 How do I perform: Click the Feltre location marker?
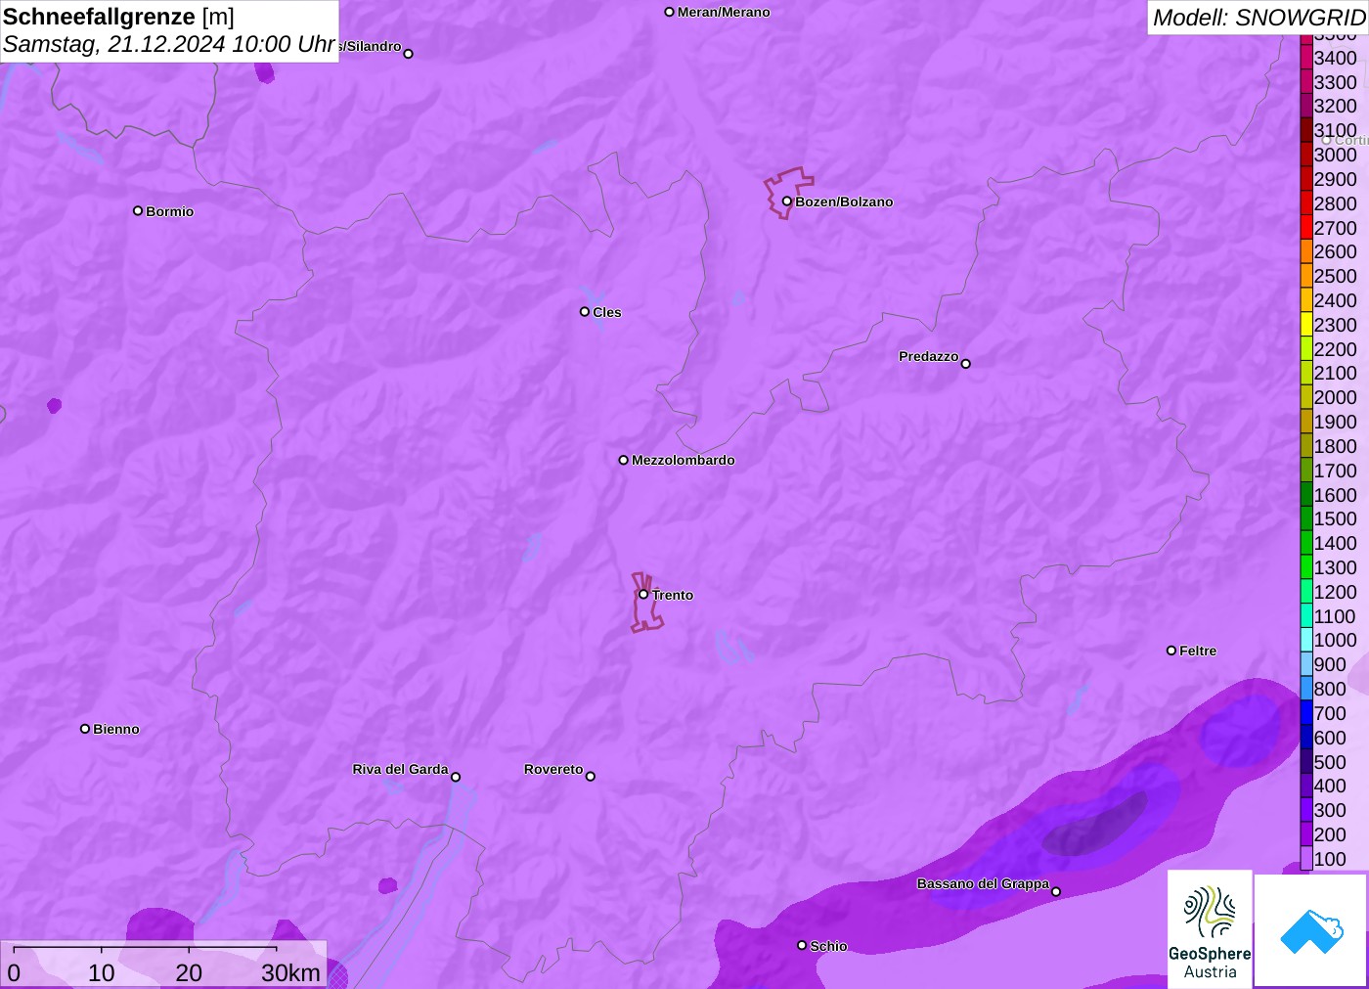tap(1171, 651)
